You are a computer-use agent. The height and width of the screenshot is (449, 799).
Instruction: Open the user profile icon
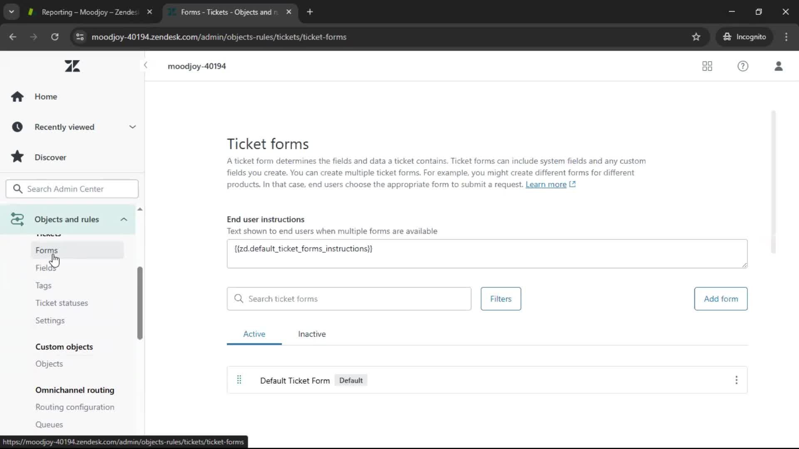point(779,66)
